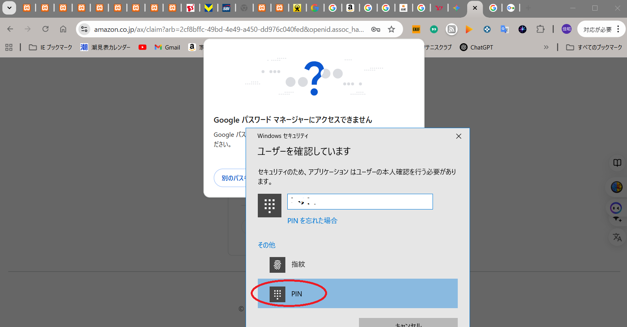The height and width of the screenshot is (327, 627).
Task: Open the password manager key icon
Action: point(375,29)
